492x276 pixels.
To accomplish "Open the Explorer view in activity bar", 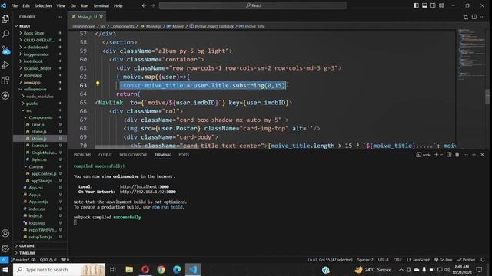I will (x=5, y=18).
